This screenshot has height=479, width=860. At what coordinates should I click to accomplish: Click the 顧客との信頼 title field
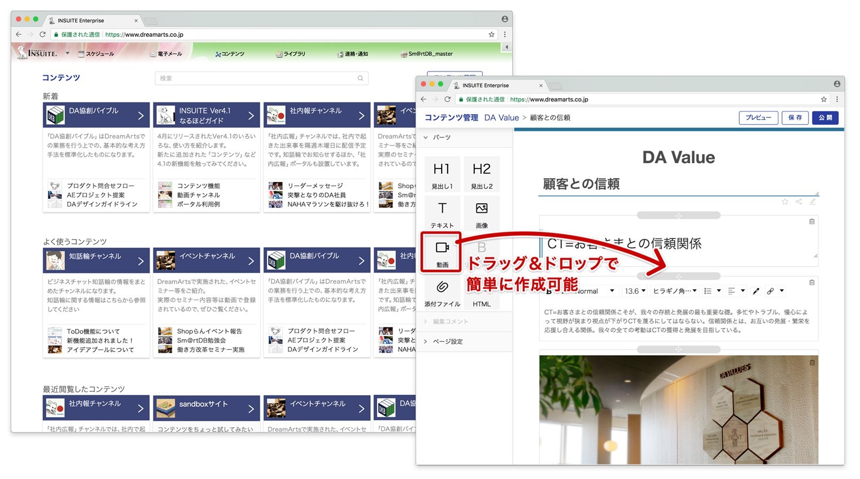point(678,185)
